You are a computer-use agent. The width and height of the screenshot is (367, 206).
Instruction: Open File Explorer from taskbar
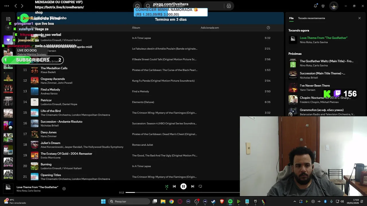[x=163, y=201]
